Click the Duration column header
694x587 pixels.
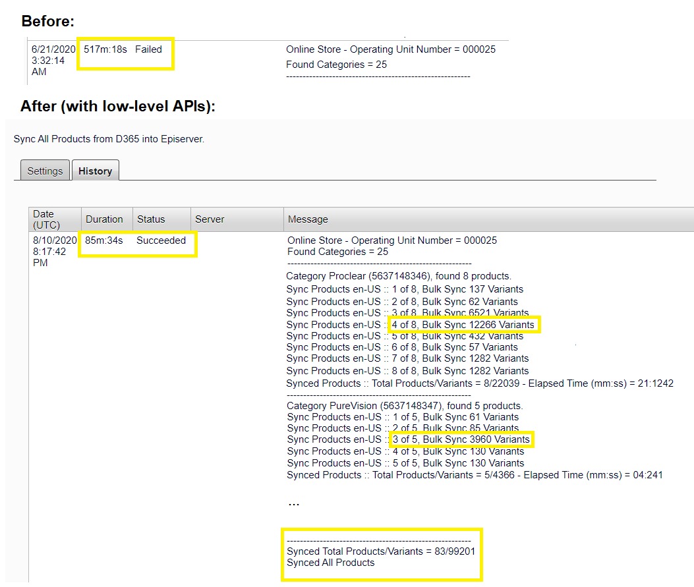pos(104,219)
